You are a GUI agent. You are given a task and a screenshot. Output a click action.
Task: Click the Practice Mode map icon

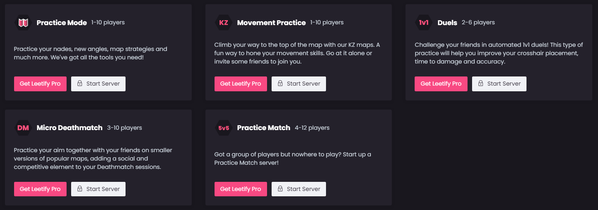[x=23, y=23]
